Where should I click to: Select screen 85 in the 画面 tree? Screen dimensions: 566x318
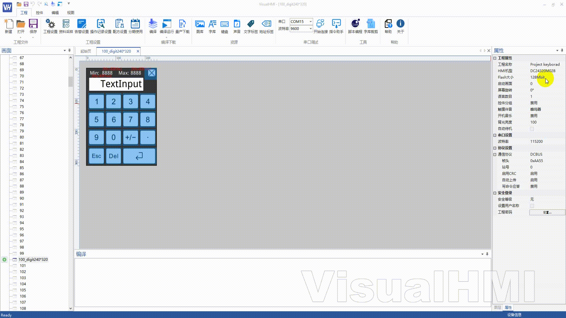tap(22, 168)
